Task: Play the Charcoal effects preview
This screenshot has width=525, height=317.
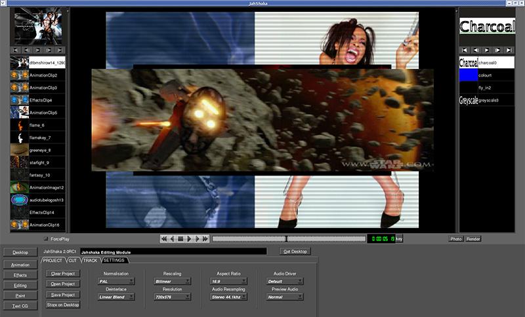Action: (486, 50)
